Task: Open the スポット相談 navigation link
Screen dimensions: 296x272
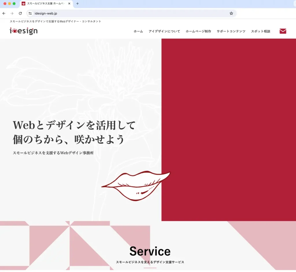Action: pos(260,31)
